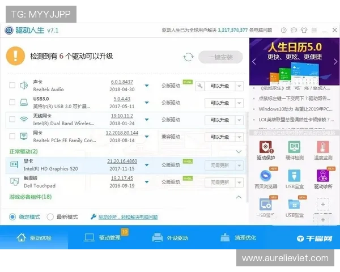Open the 驱动诊所 troubleshooting link
Viewport: 340px width, 272px height.
pos(128,217)
